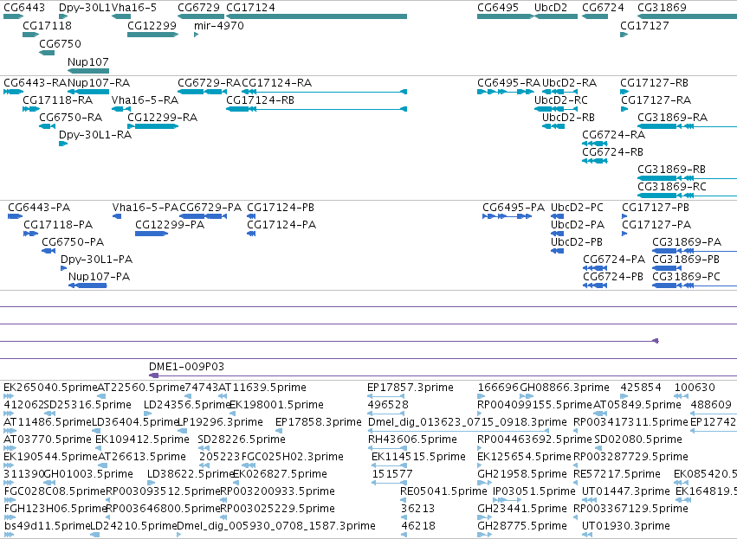Screen dimensions: 737x539
Task: Click the purple arrowhead ending the third clone line
Action: (x=656, y=341)
